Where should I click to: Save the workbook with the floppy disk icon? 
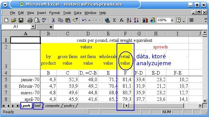pos(21,20)
